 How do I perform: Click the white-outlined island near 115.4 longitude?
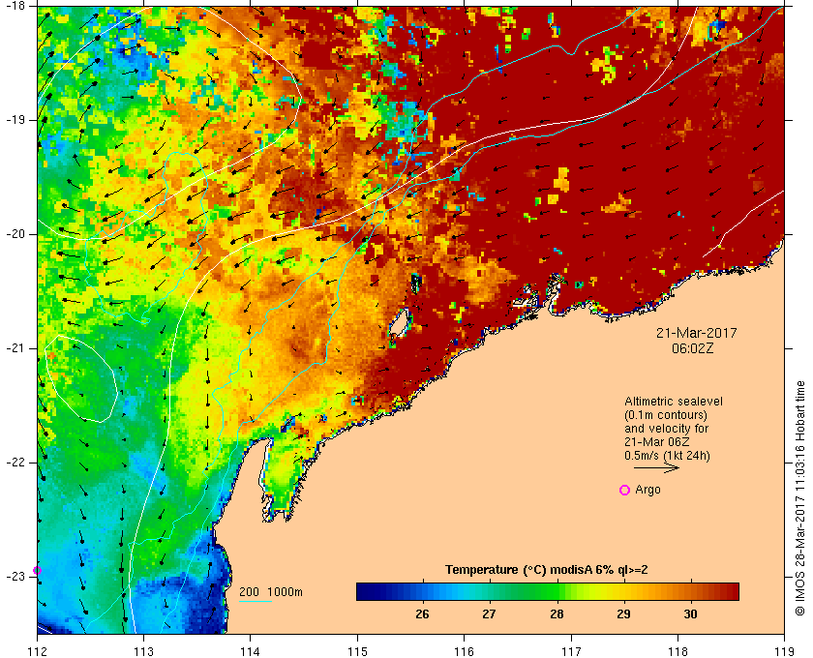pyautogui.click(x=399, y=322)
